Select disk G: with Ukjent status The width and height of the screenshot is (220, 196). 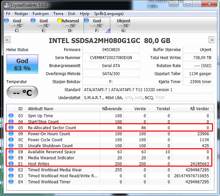pos(123,25)
